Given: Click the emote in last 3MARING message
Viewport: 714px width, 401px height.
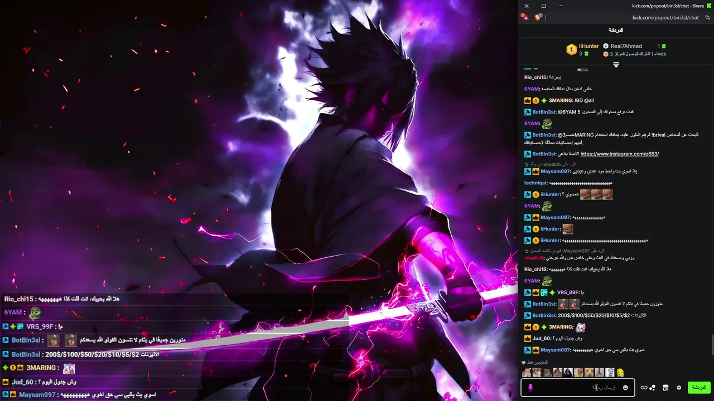Looking at the screenshot, I should click(580, 327).
